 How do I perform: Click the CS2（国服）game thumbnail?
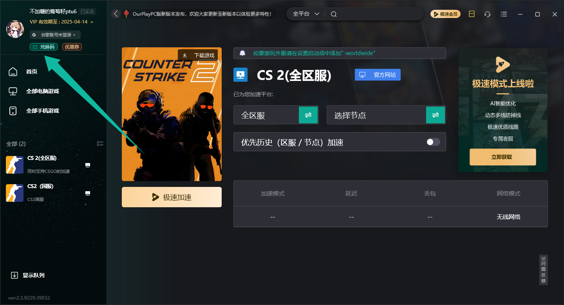[14, 193]
